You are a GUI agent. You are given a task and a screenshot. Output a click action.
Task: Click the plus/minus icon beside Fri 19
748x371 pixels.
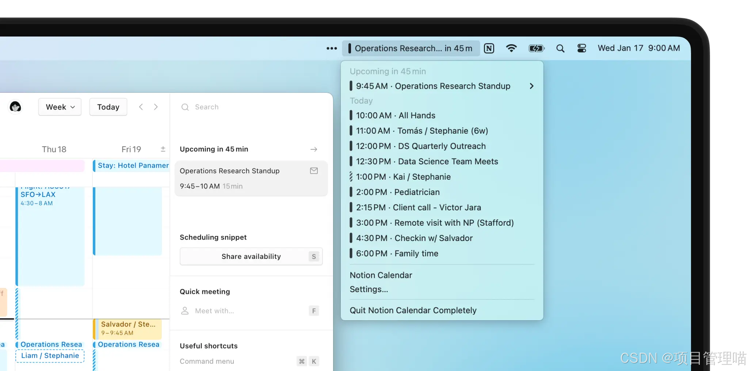click(163, 149)
